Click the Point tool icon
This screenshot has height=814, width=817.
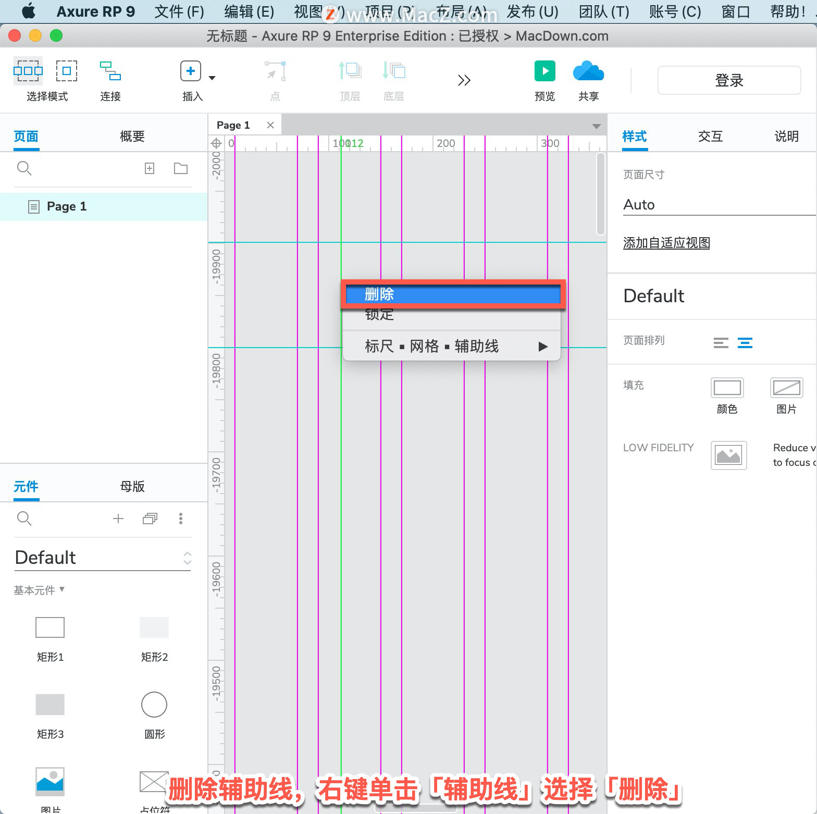pos(275,71)
